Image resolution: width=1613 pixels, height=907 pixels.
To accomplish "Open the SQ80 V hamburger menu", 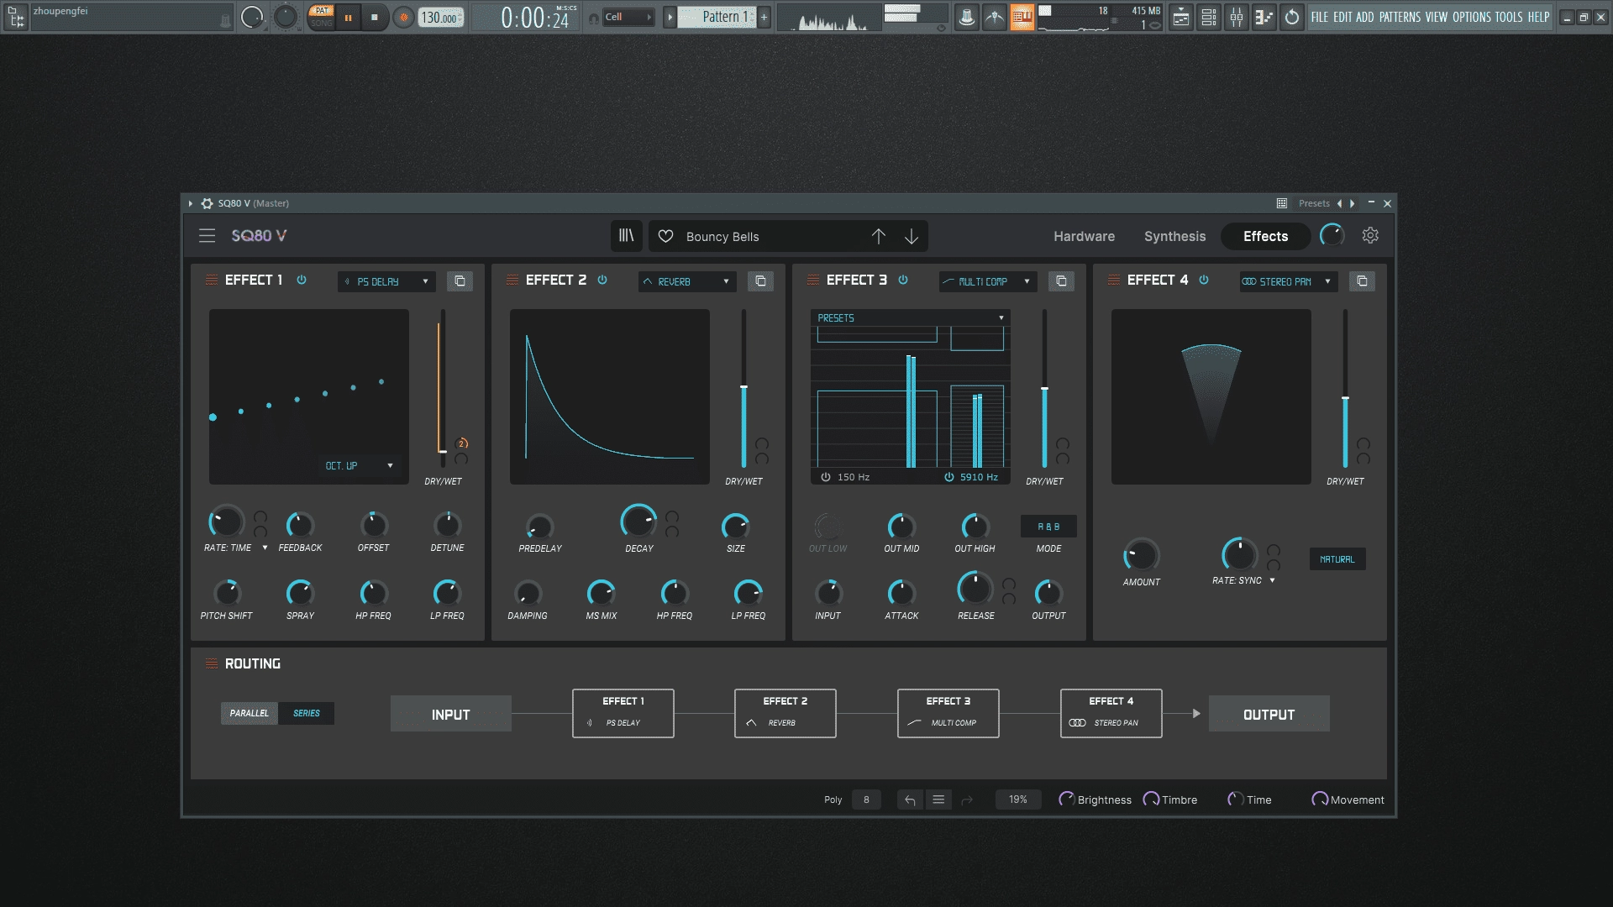I will pos(207,236).
